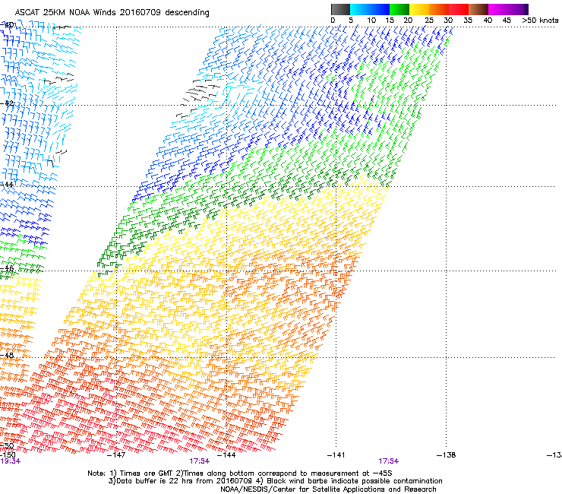Screen dimensions: 562x494
Task: Click the '>50 knots' legend label
Action: [x=540, y=20]
